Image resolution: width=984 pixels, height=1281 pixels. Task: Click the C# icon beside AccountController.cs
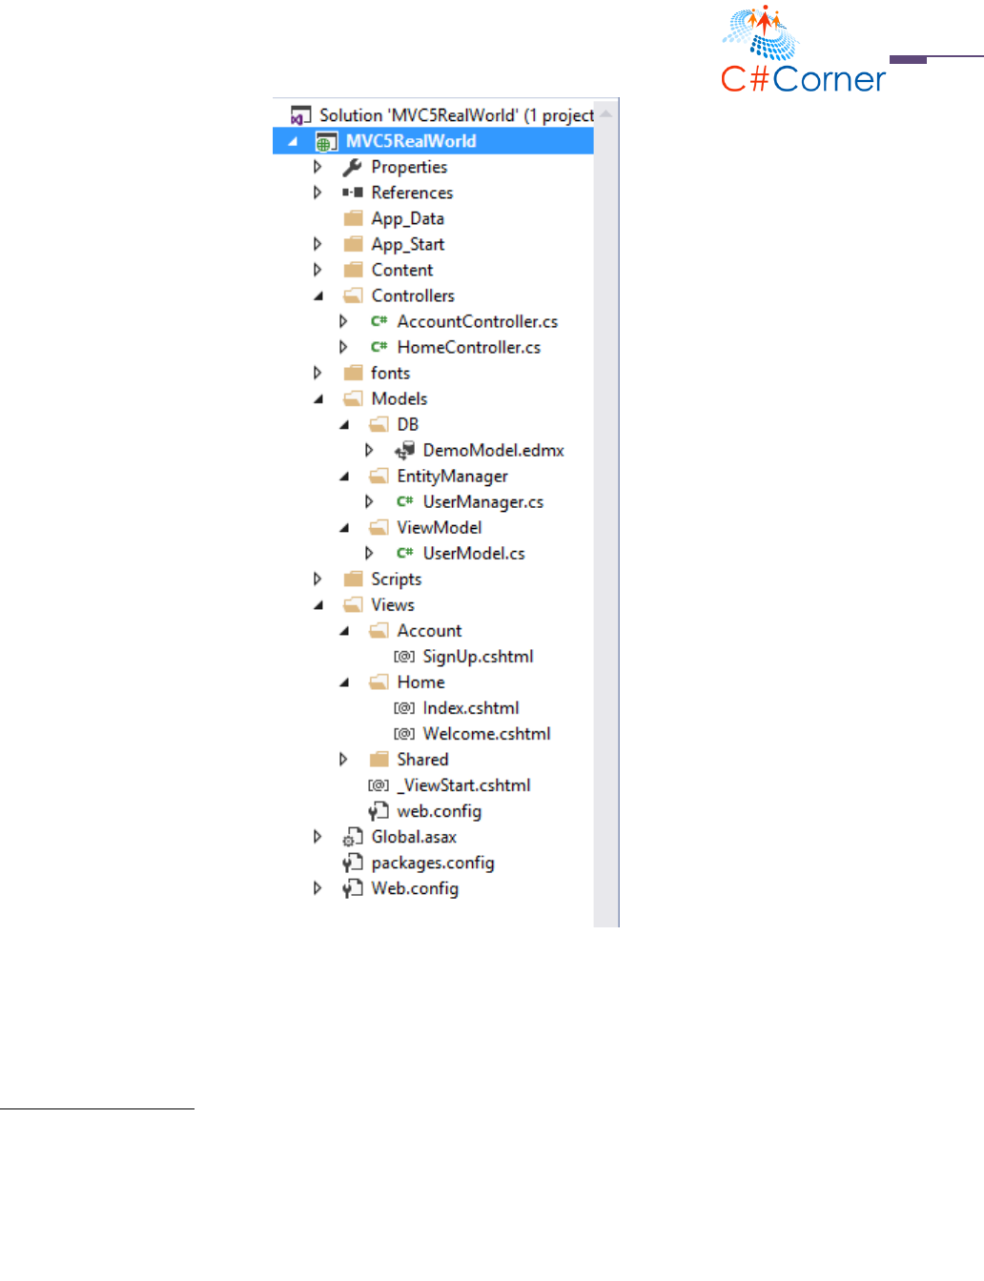click(379, 321)
